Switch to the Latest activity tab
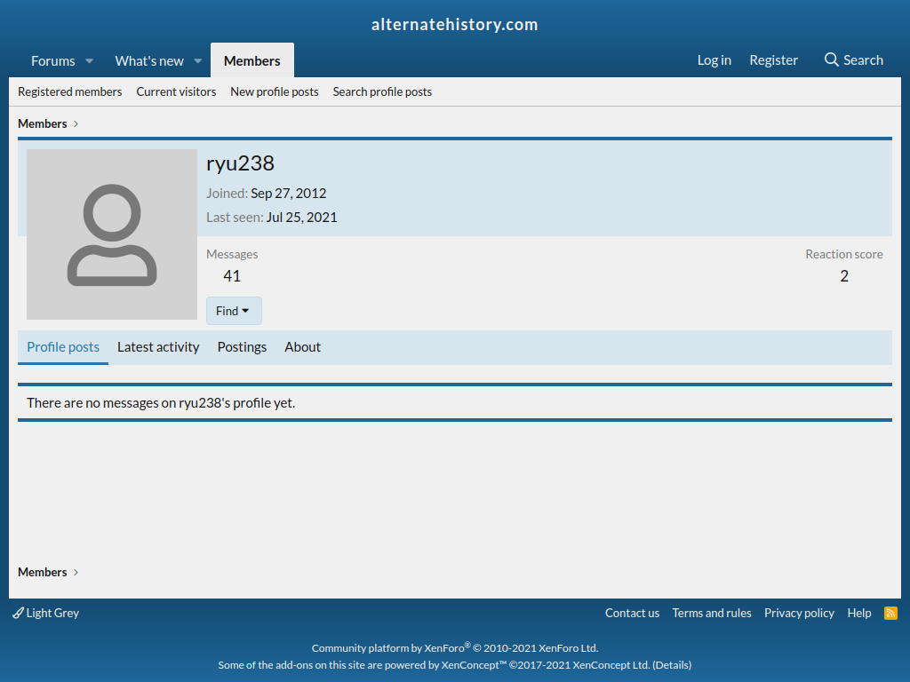910x682 pixels. [x=158, y=347]
